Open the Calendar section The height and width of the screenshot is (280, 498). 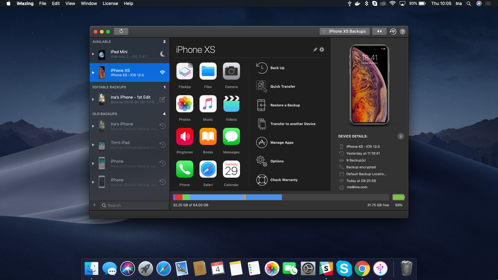(231, 169)
